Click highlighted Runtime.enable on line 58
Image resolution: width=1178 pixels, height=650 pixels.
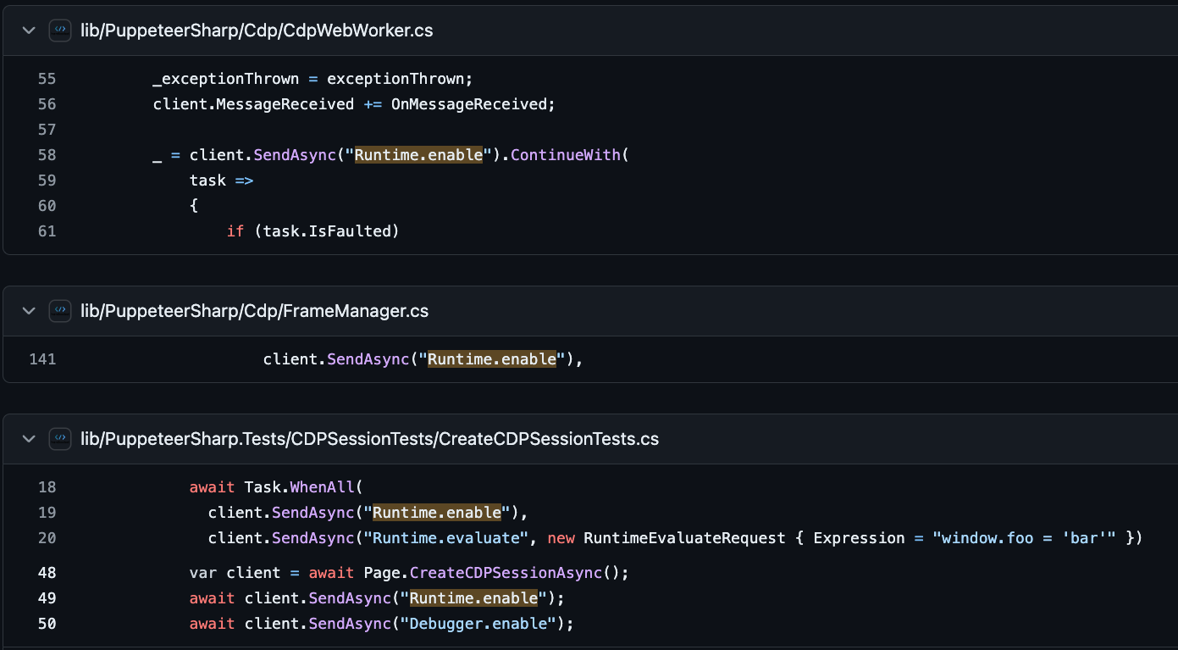tap(418, 155)
